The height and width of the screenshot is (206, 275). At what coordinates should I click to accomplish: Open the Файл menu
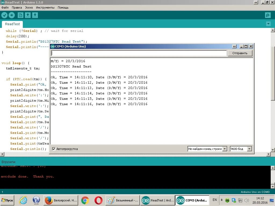pyautogui.click(x=5, y=8)
